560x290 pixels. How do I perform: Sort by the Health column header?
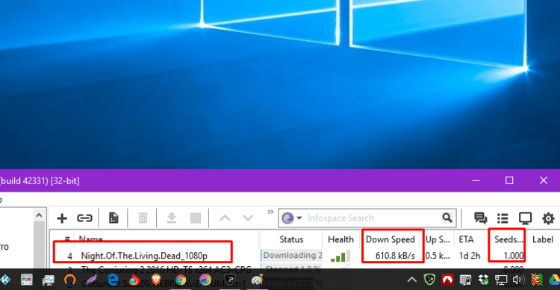tap(340, 239)
